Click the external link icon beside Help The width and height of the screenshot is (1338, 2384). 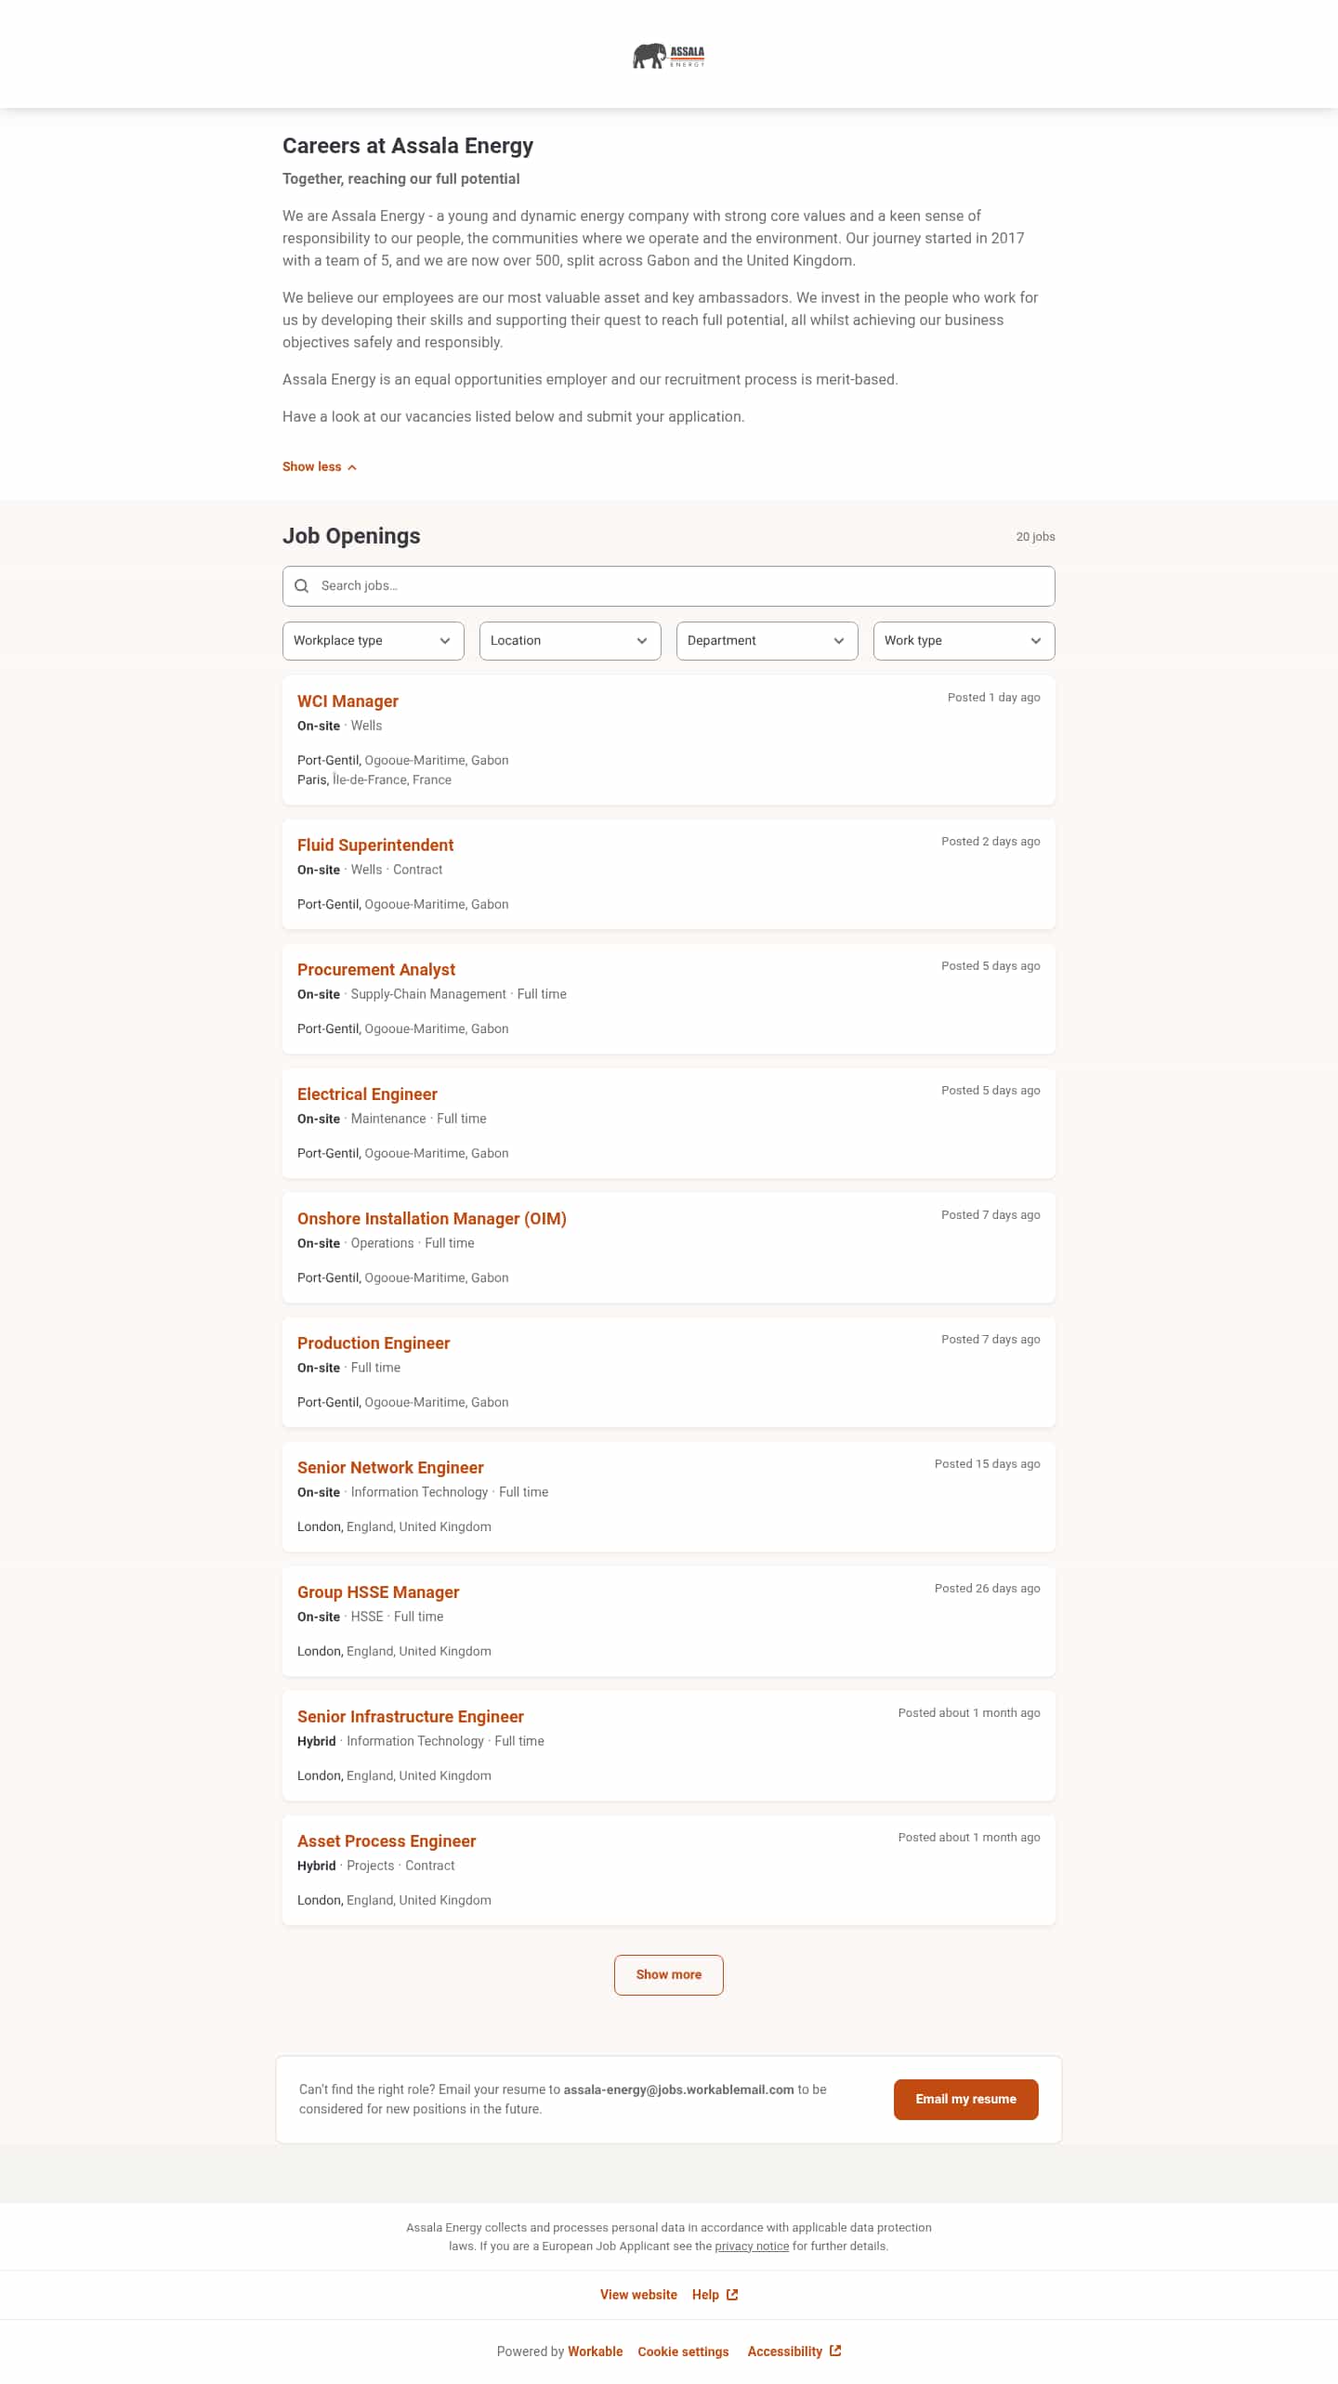[x=733, y=2294]
